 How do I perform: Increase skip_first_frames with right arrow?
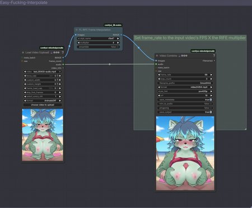pos(60,92)
